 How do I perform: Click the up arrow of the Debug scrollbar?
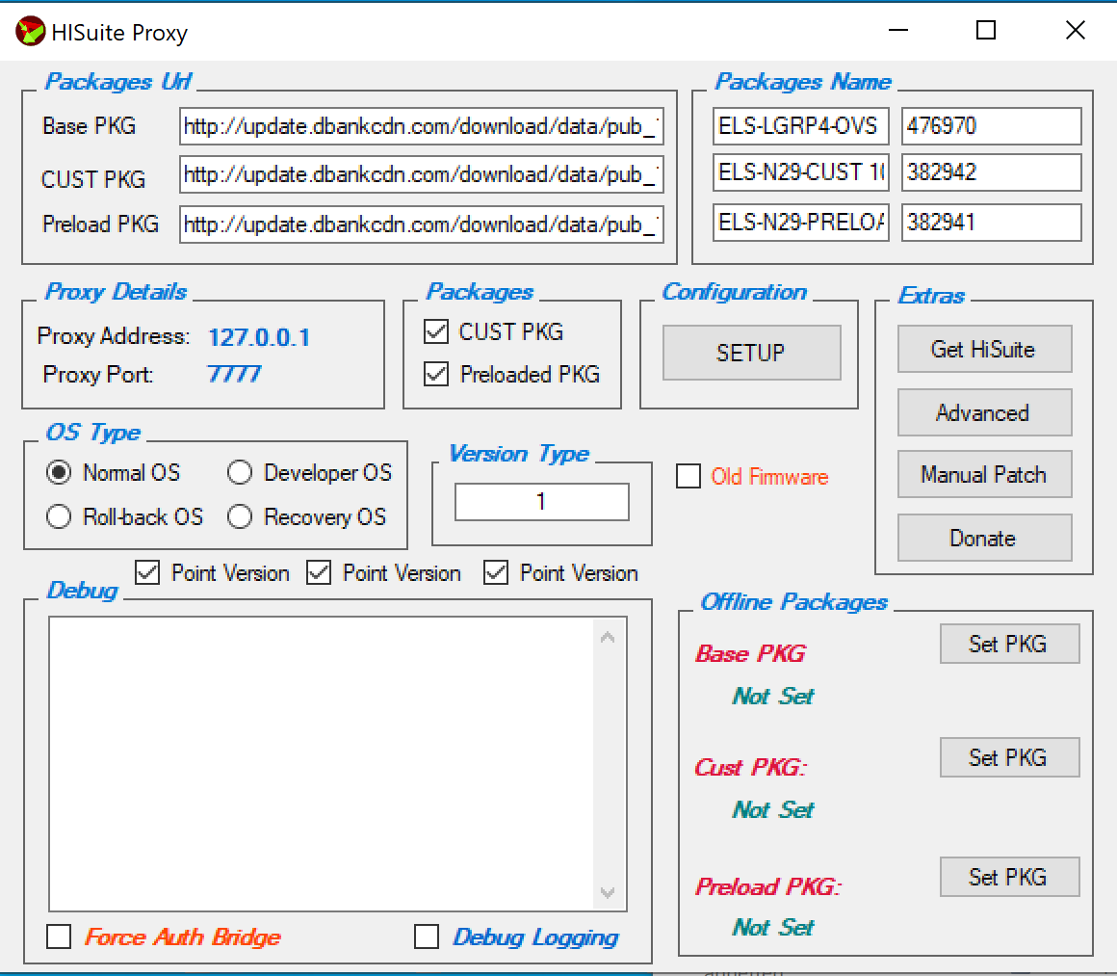point(608,637)
